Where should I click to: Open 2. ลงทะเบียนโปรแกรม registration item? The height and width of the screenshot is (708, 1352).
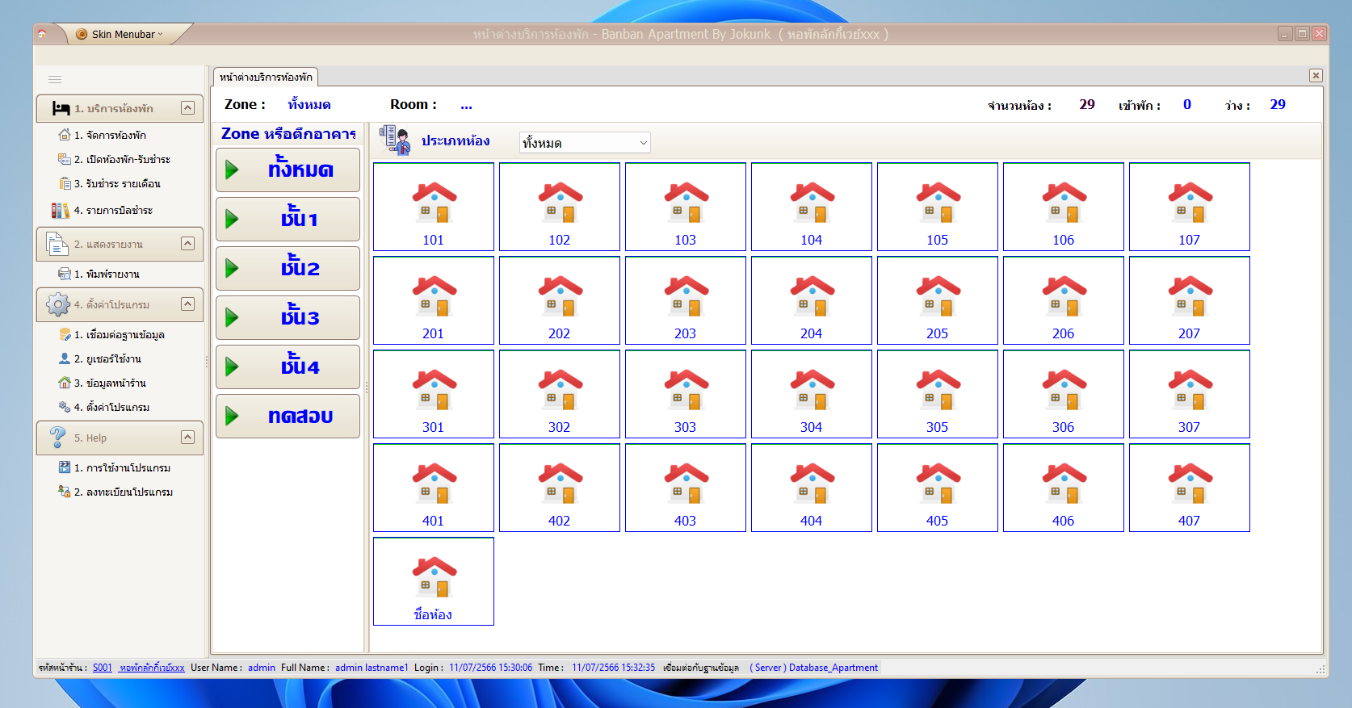click(115, 492)
